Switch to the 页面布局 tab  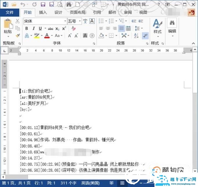point(78,12)
